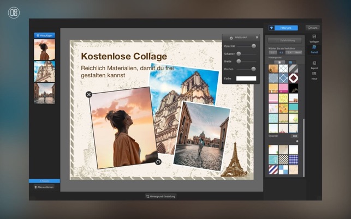Screen dimensions: 351x219
Task: Adjust the background Opazität slider knob
Action: [297, 141]
